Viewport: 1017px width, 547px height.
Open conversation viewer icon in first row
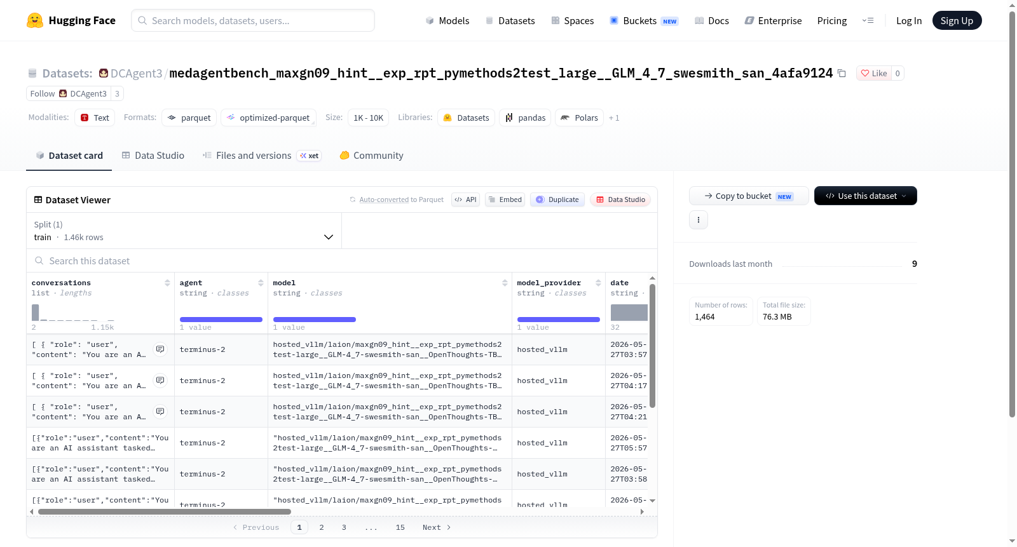(160, 349)
